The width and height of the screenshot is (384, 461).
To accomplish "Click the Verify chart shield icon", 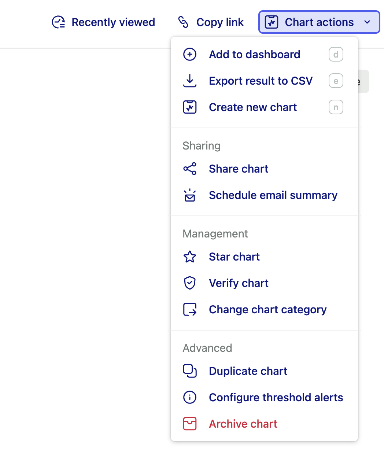I will 190,283.
